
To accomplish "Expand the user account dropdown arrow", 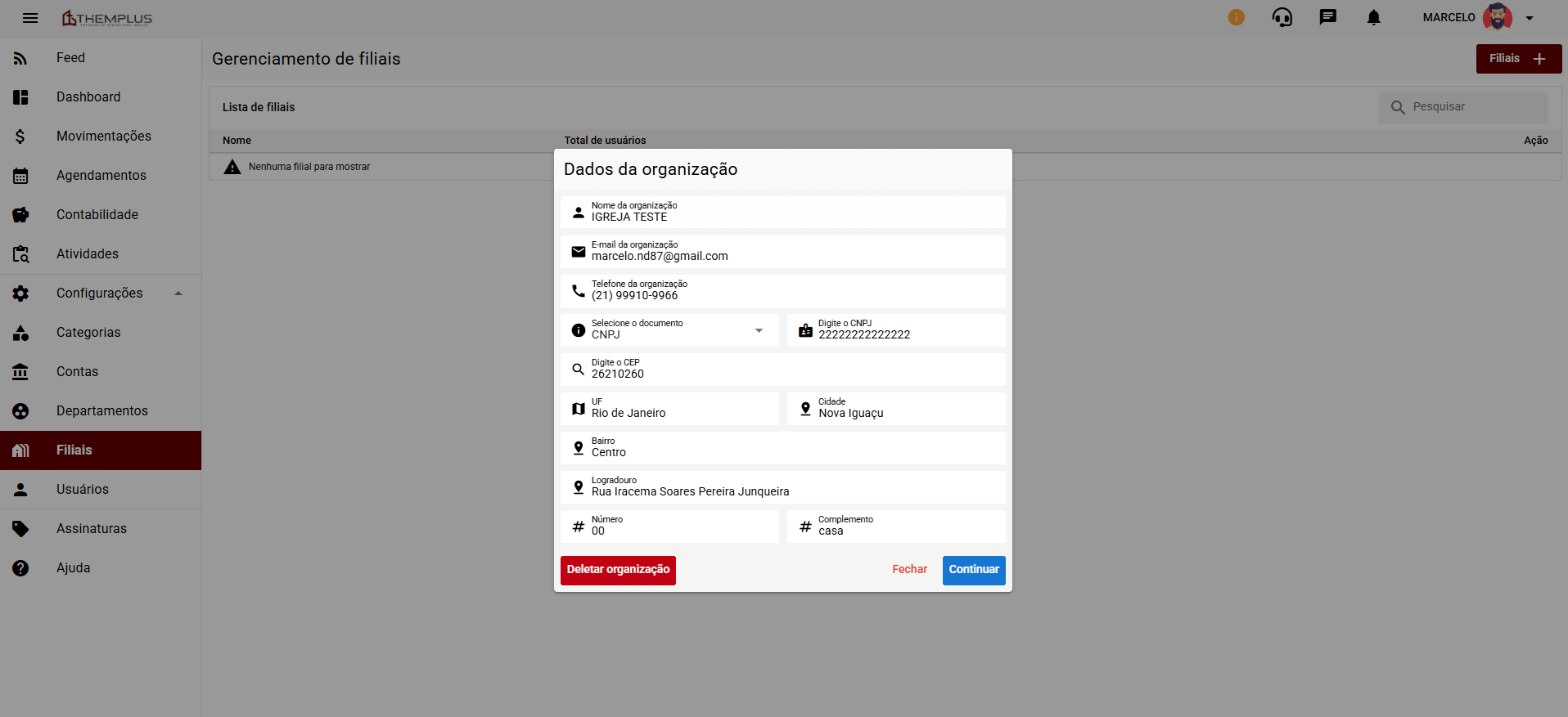I will click(x=1530, y=18).
